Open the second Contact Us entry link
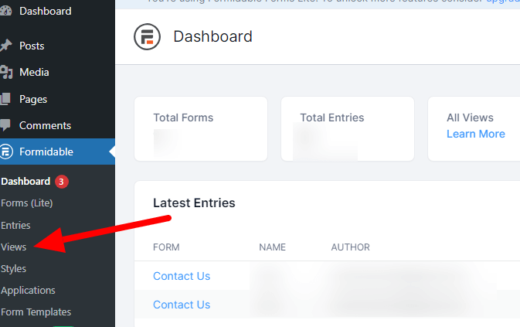This screenshot has width=520, height=327. click(x=182, y=305)
